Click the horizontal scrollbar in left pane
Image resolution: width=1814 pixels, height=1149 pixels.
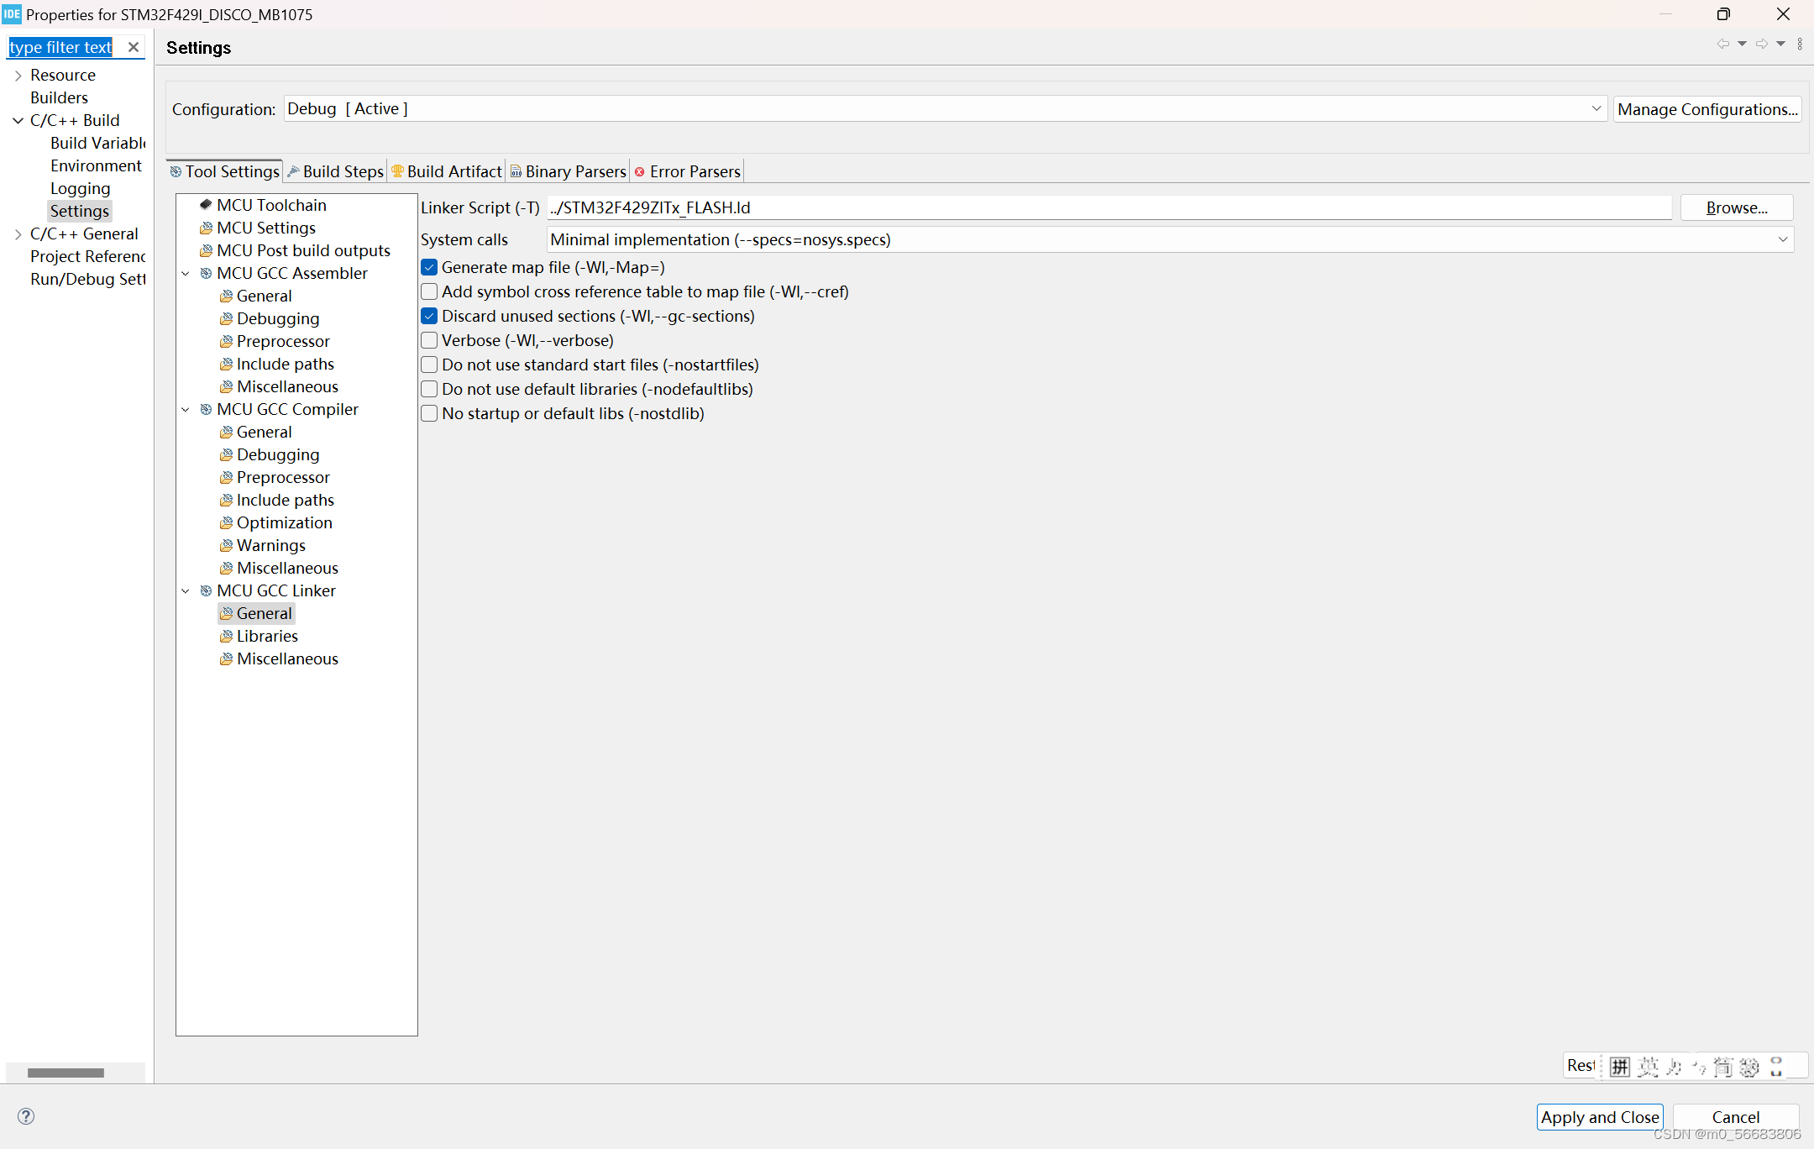pos(66,1073)
